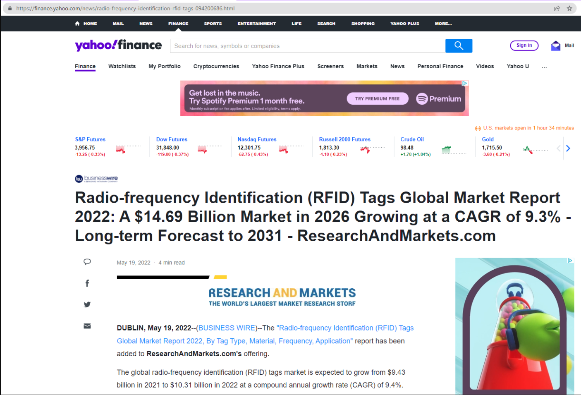
Task: Open NEWS in the top black bar
Action: pyautogui.click(x=146, y=24)
